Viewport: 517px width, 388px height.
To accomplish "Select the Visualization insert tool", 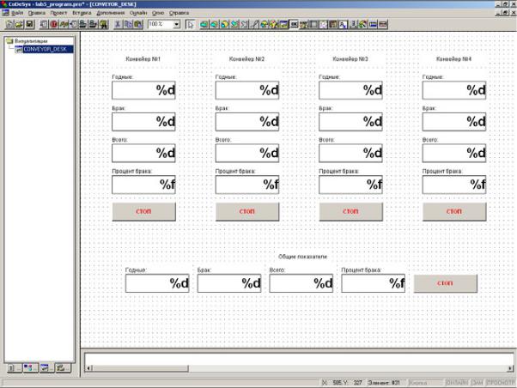I will pos(284,24).
